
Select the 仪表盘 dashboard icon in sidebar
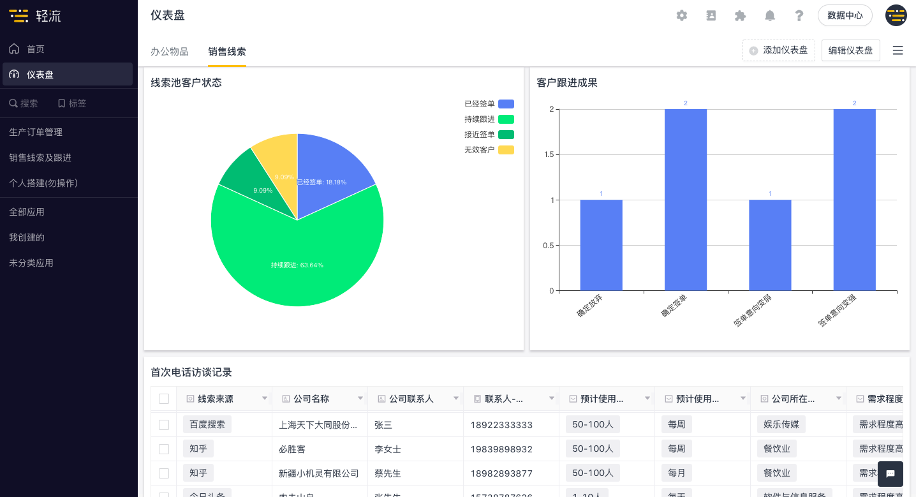[14, 73]
